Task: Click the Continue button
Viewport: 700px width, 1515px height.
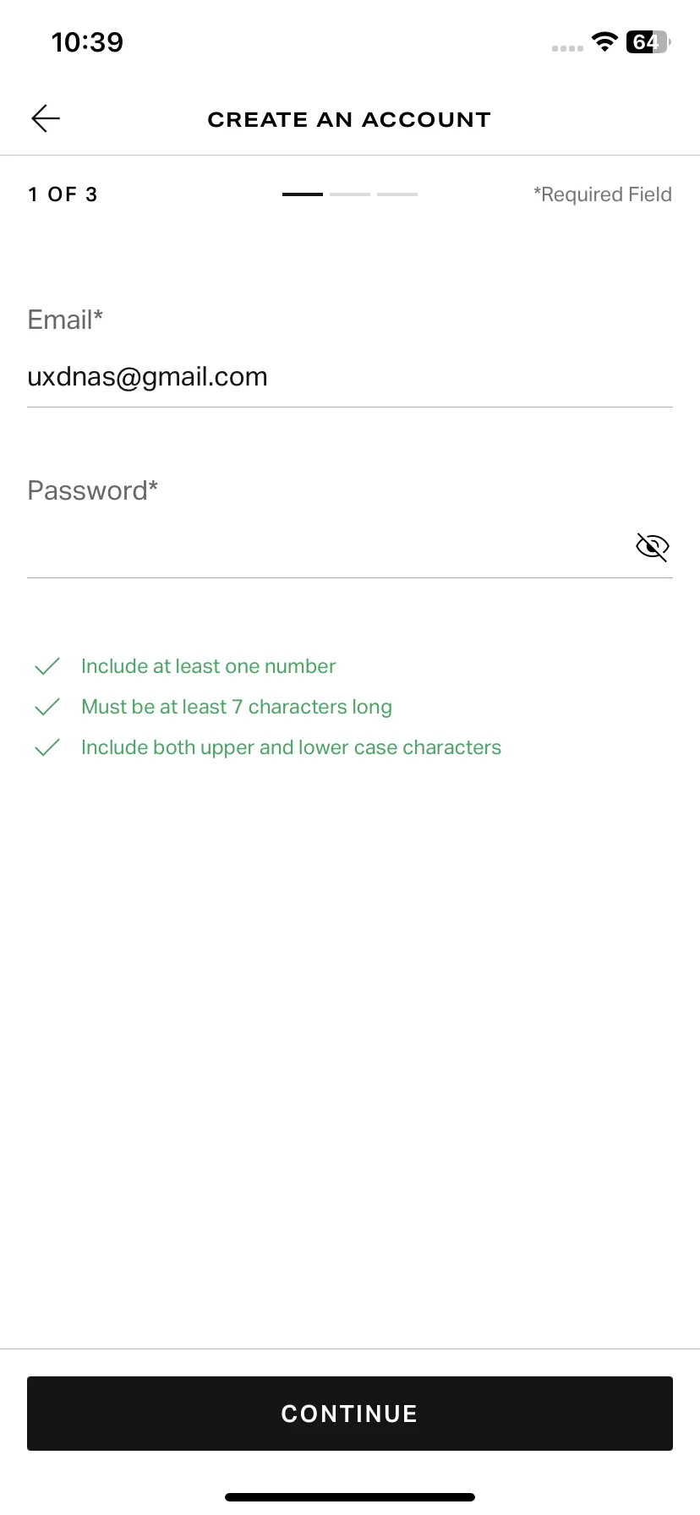Action: pos(350,1414)
